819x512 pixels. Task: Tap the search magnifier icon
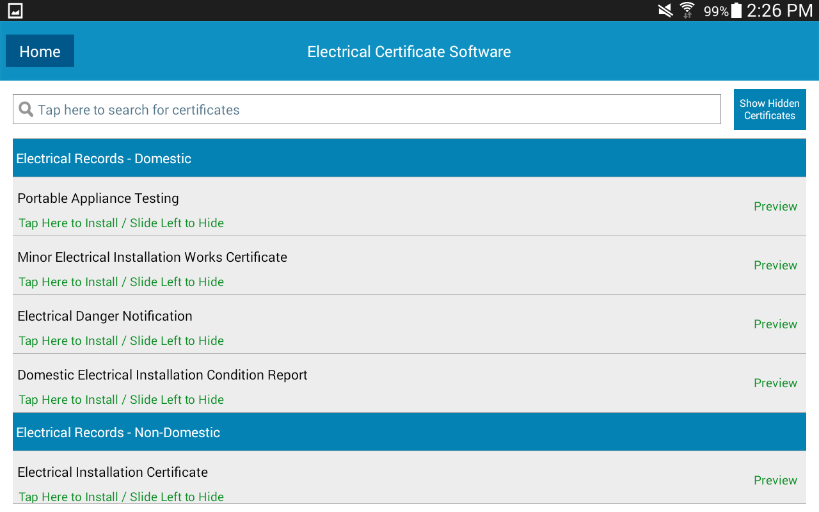26,109
